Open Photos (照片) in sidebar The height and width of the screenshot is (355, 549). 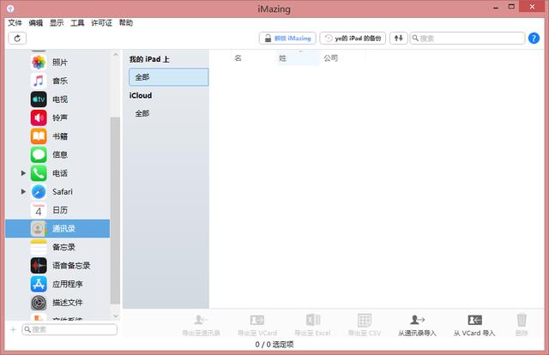click(x=57, y=63)
